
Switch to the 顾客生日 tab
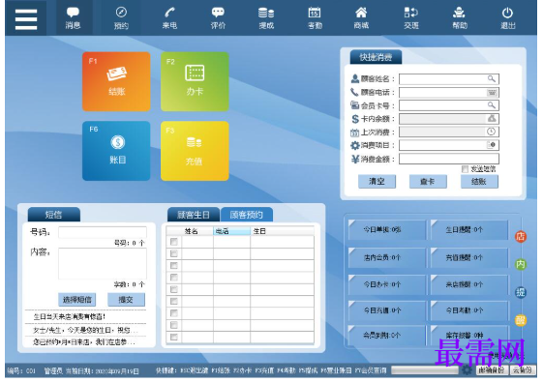click(194, 215)
